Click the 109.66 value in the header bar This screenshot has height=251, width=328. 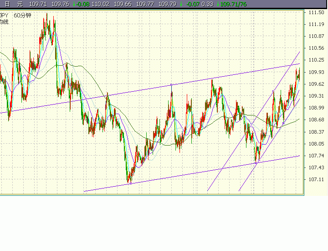tap(123, 4)
